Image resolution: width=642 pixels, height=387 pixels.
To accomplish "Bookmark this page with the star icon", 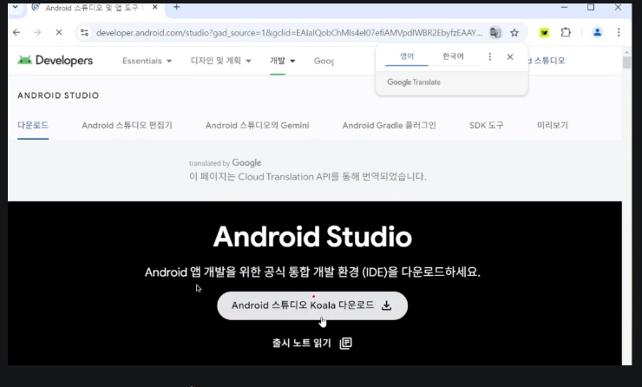I will [x=514, y=32].
